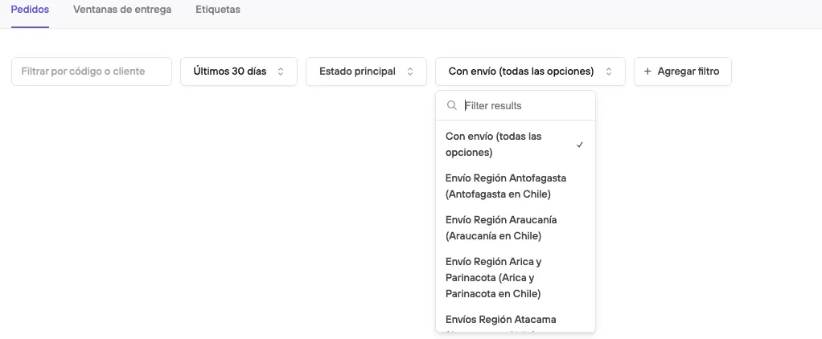Viewport: 822px width, 339px height.
Task: Select Envío Región Arica y Parinacota option
Action: pyautogui.click(x=516, y=277)
